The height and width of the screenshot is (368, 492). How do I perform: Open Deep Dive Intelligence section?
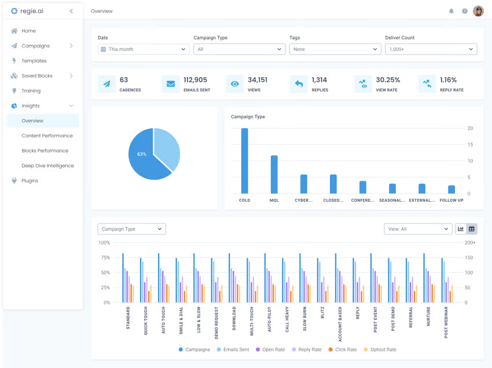point(47,166)
